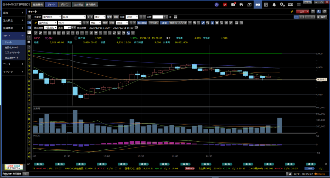The height and width of the screenshot is (178, 330).
Task: Select the single-pane chart layout
Action: pos(296,17)
